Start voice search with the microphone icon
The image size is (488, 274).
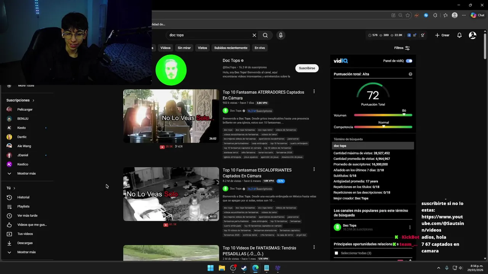point(281,35)
